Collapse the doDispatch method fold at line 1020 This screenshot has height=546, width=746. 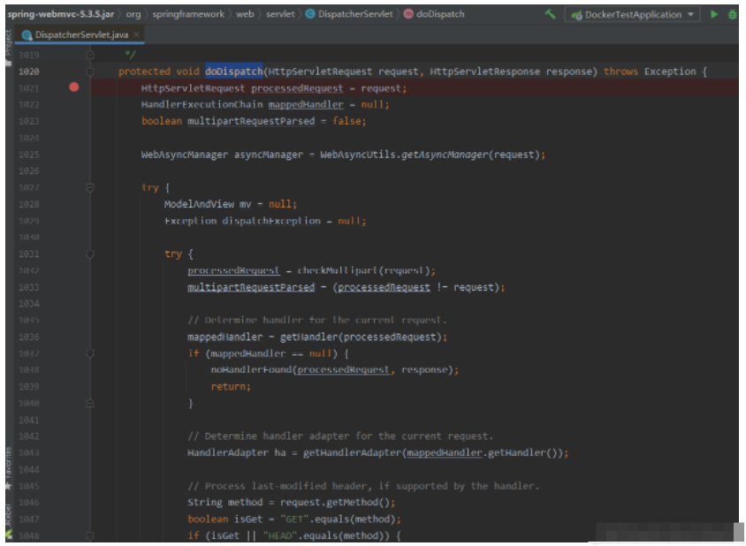click(x=90, y=72)
